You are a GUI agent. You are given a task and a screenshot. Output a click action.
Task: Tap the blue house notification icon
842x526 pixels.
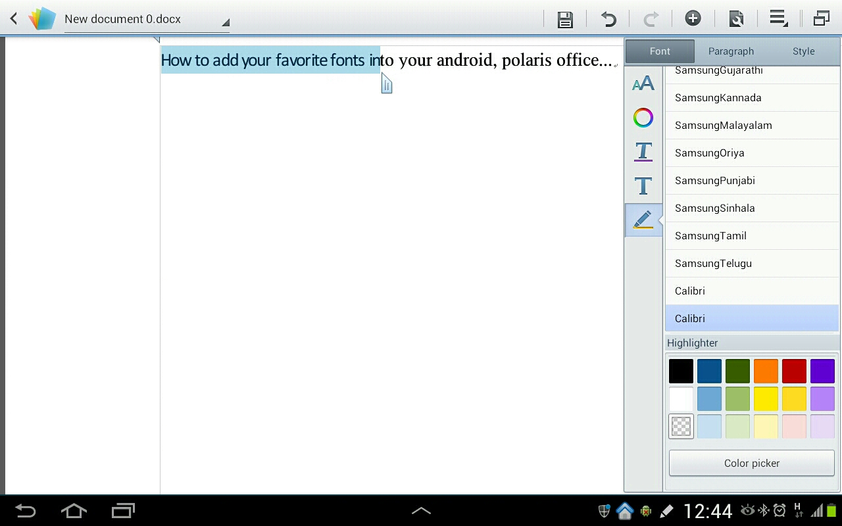[624, 511]
